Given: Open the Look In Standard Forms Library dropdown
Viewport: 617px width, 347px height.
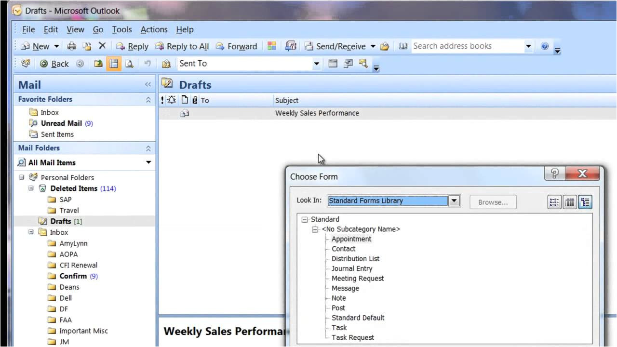Looking at the screenshot, I should click(454, 201).
